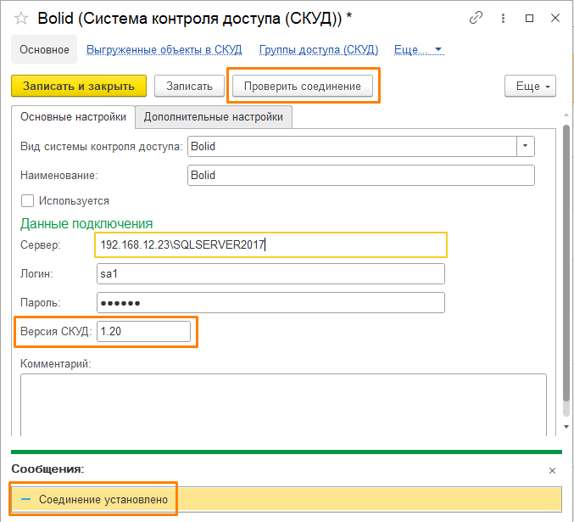
Task: Focus the Версия СКУД field
Action: coord(143,331)
